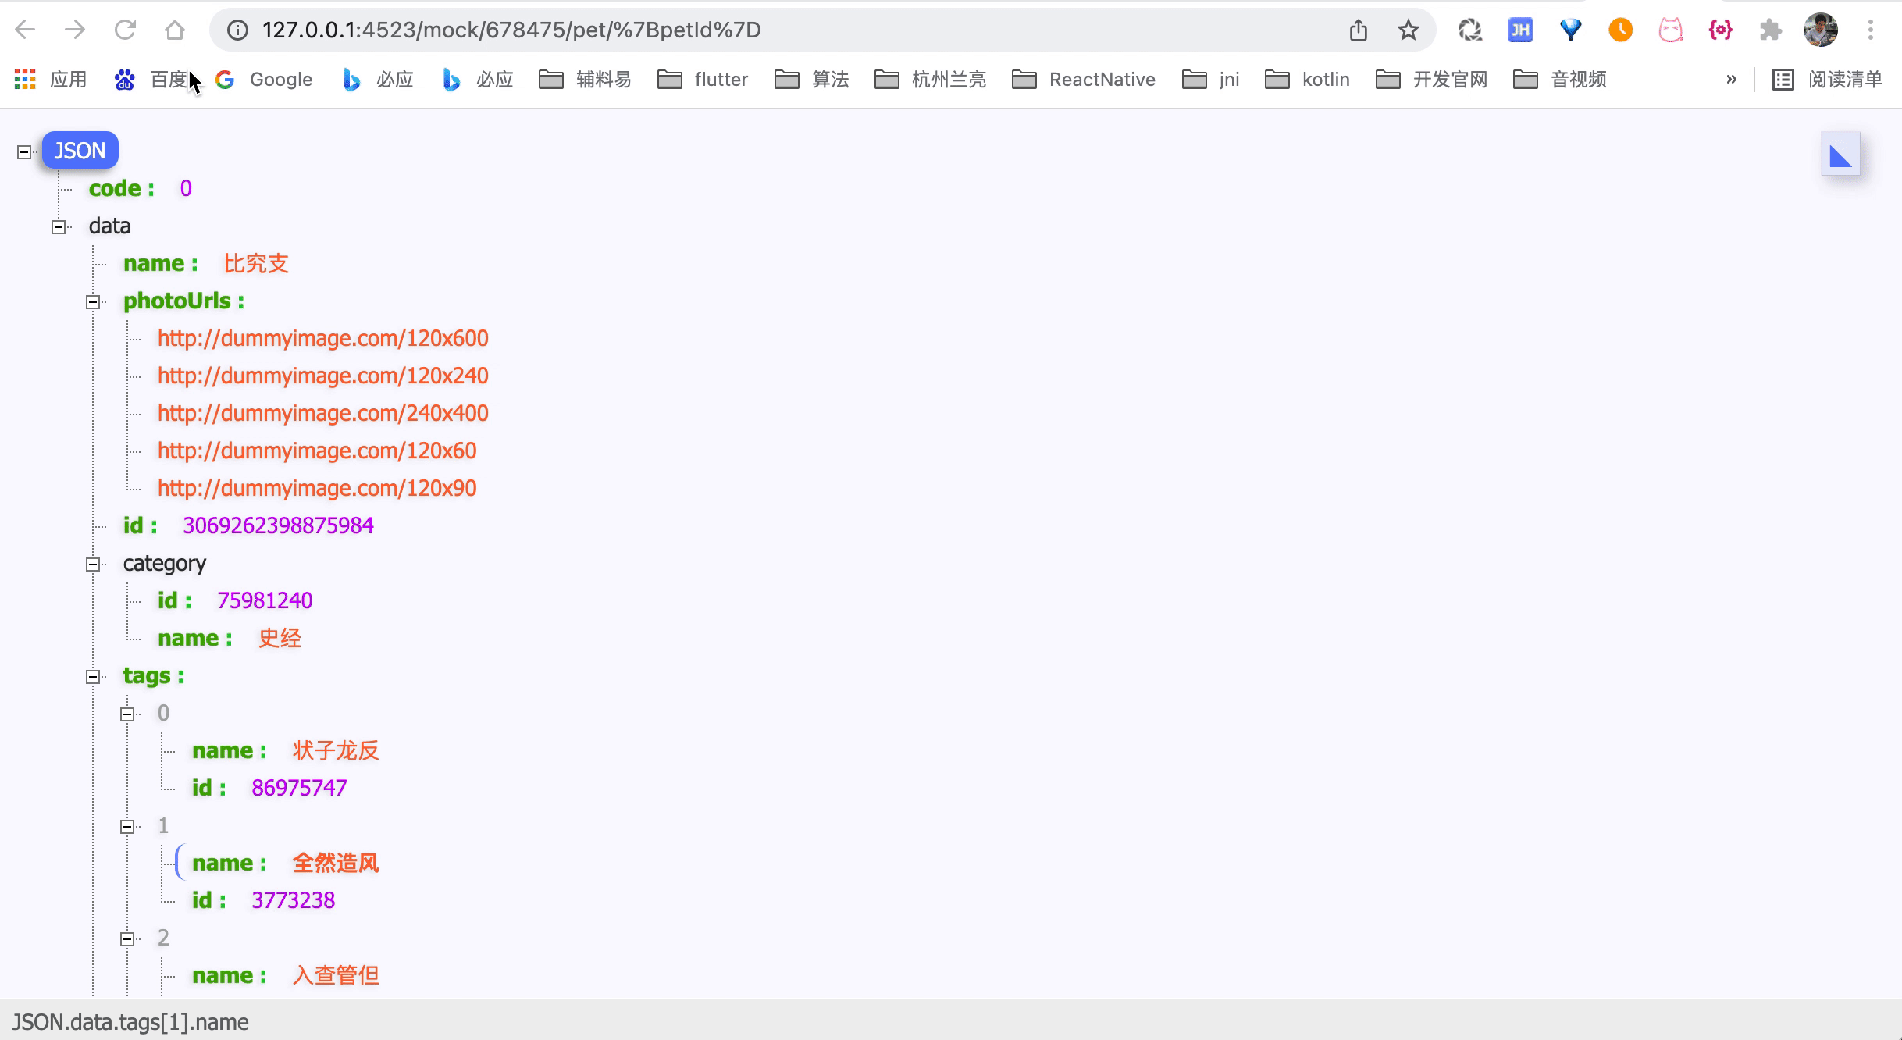
Task: Click the Google bookmark
Action: (x=264, y=80)
